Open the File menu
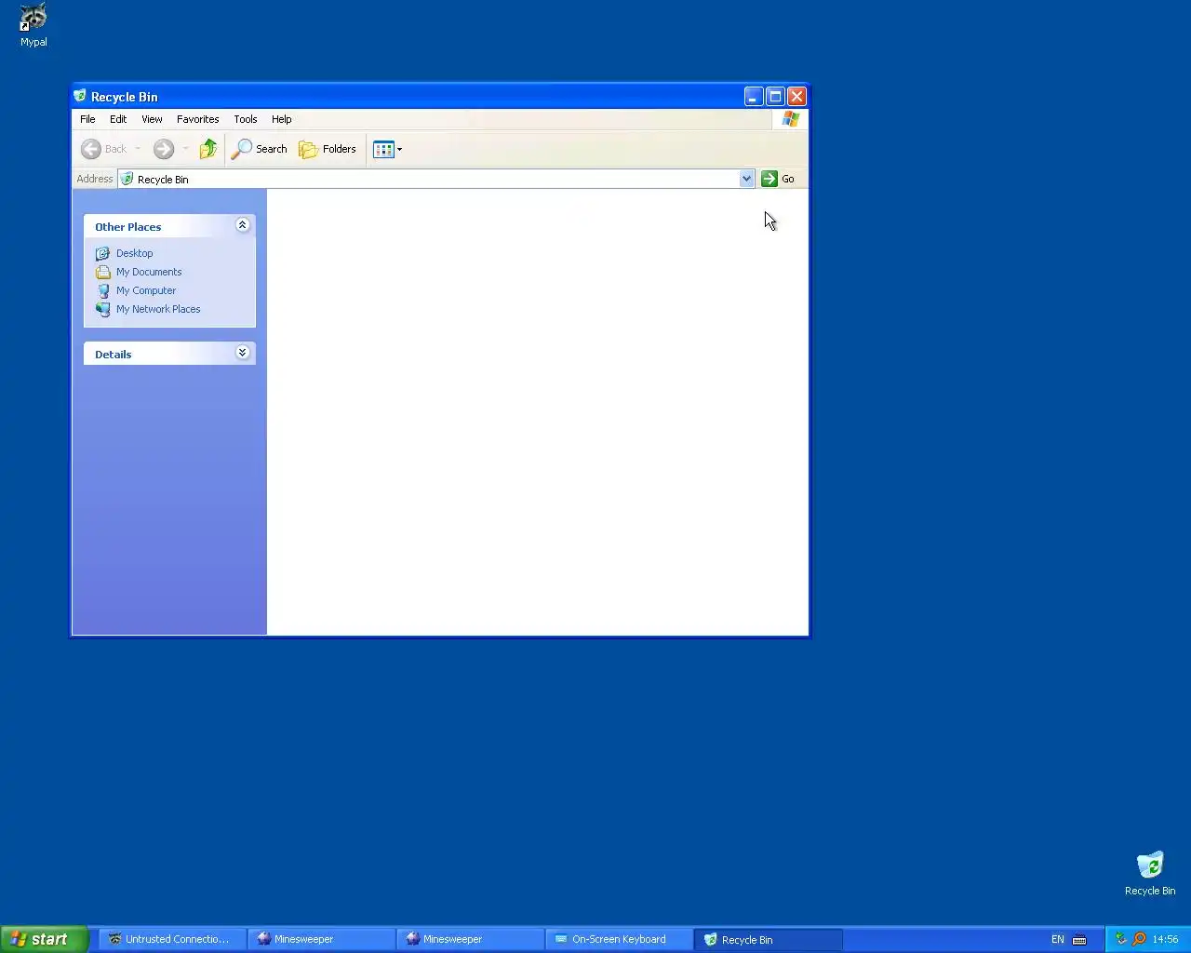 [87, 119]
